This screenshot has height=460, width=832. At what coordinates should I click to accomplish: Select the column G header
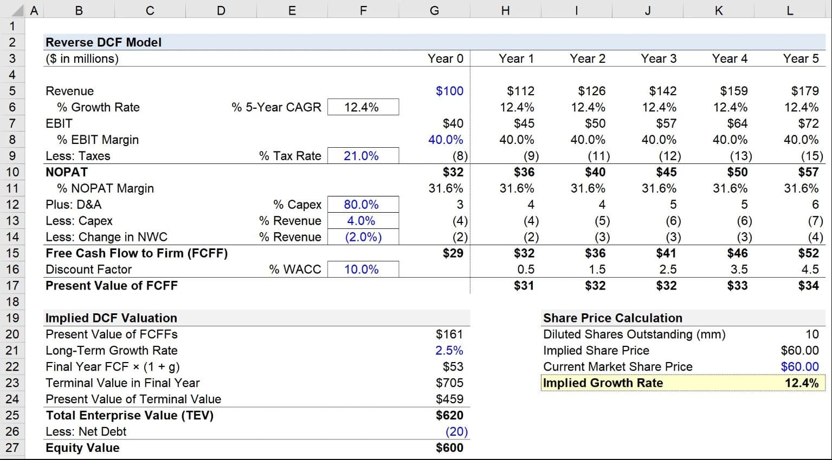click(x=434, y=10)
